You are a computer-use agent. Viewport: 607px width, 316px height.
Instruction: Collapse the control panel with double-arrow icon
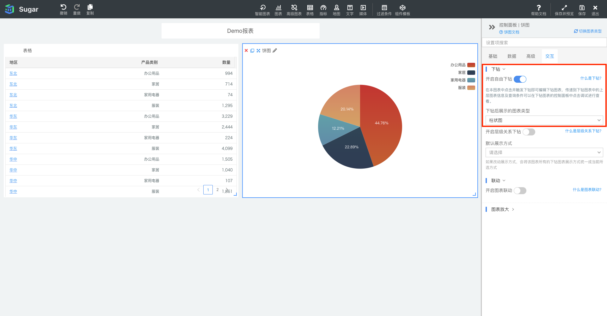(x=492, y=27)
